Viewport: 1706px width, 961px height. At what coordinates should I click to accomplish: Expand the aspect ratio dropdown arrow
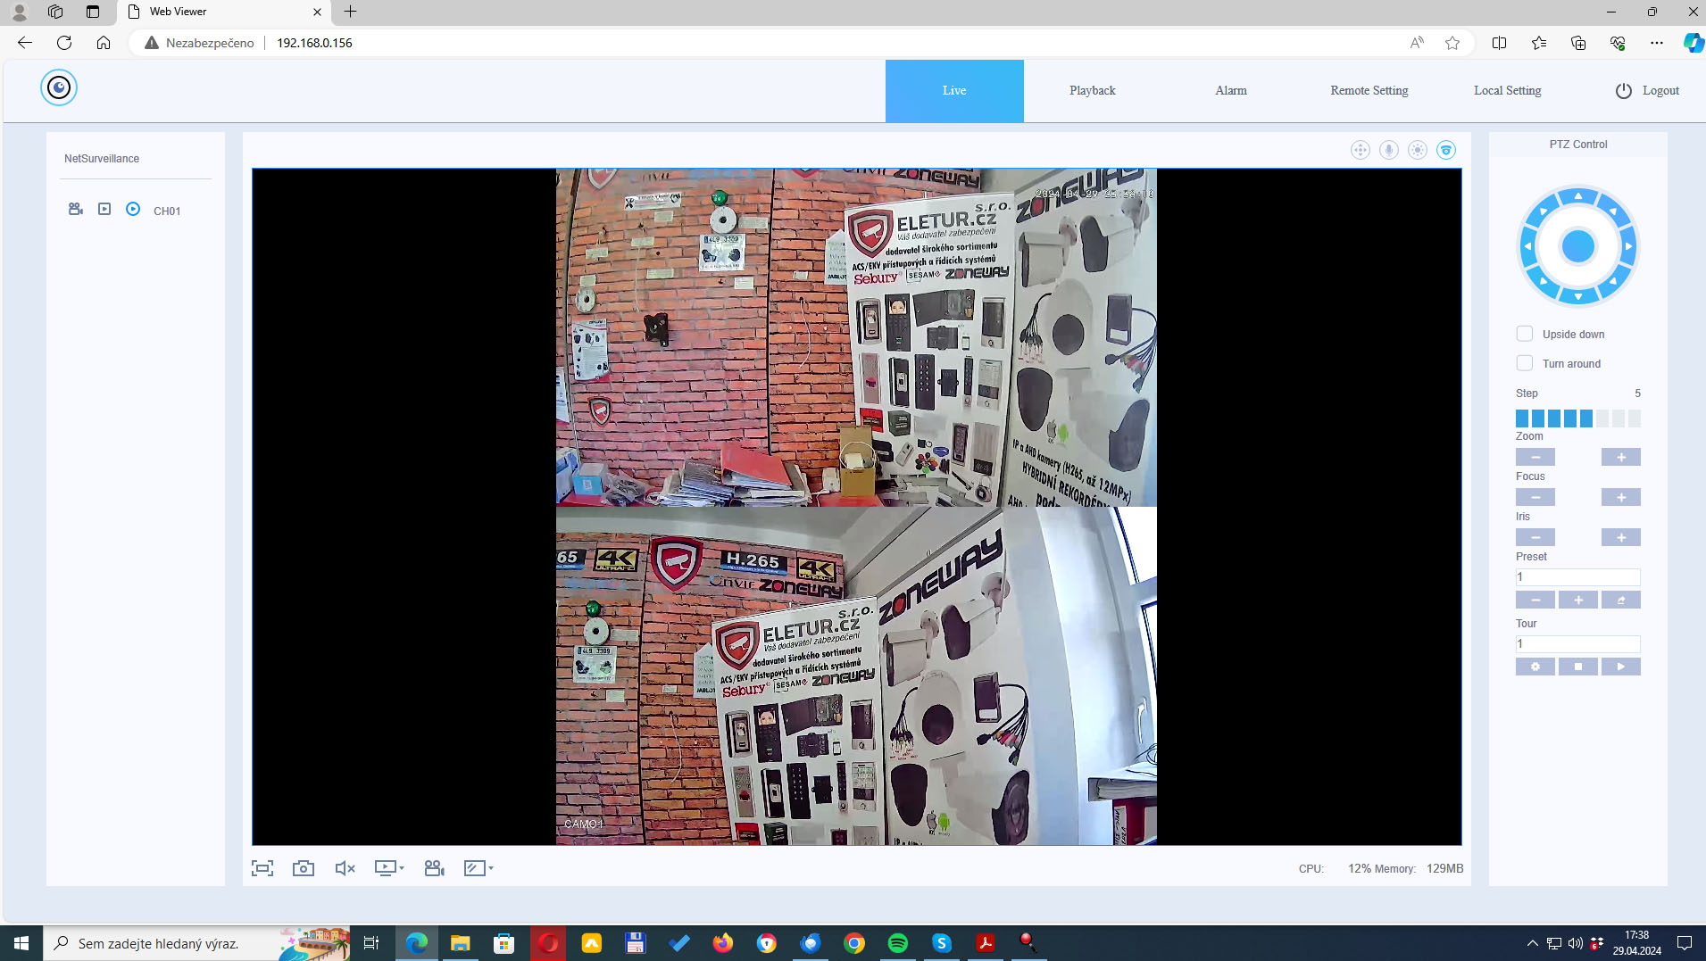pyautogui.click(x=491, y=868)
